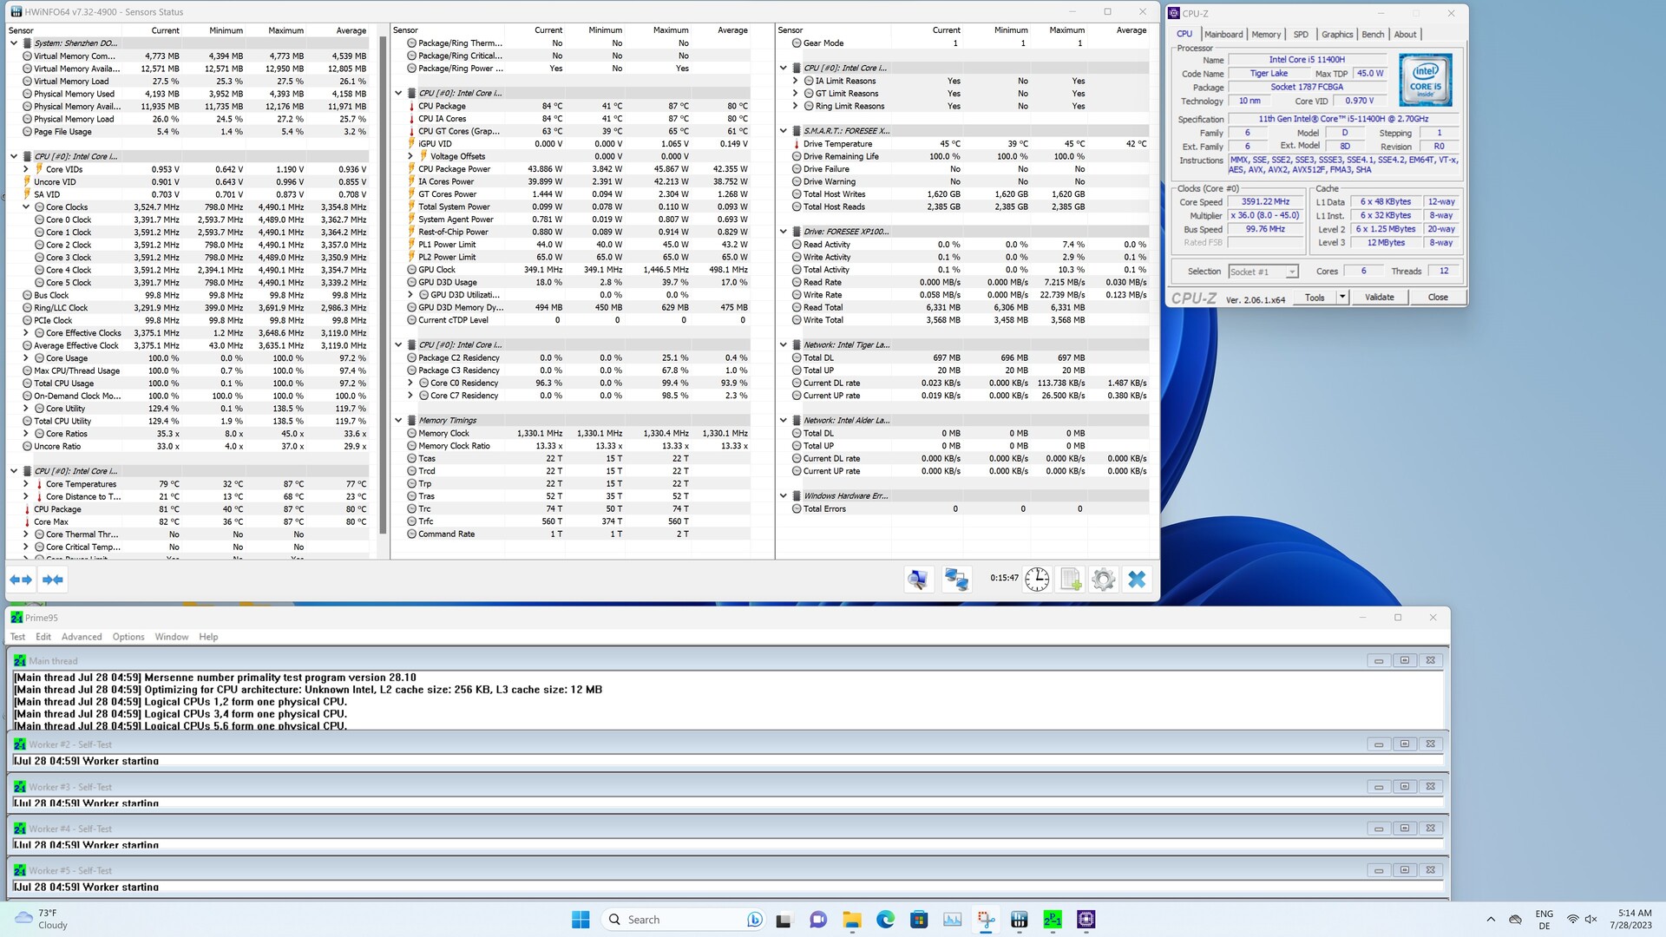Expand the IA Limit Reasons row

point(796,81)
